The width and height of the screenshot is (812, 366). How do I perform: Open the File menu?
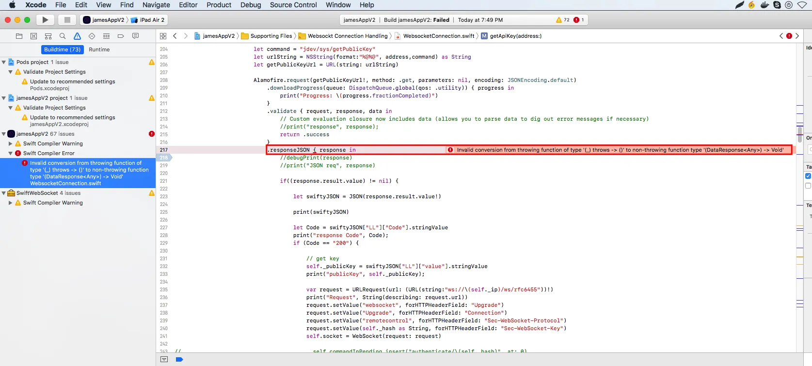(61, 5)
